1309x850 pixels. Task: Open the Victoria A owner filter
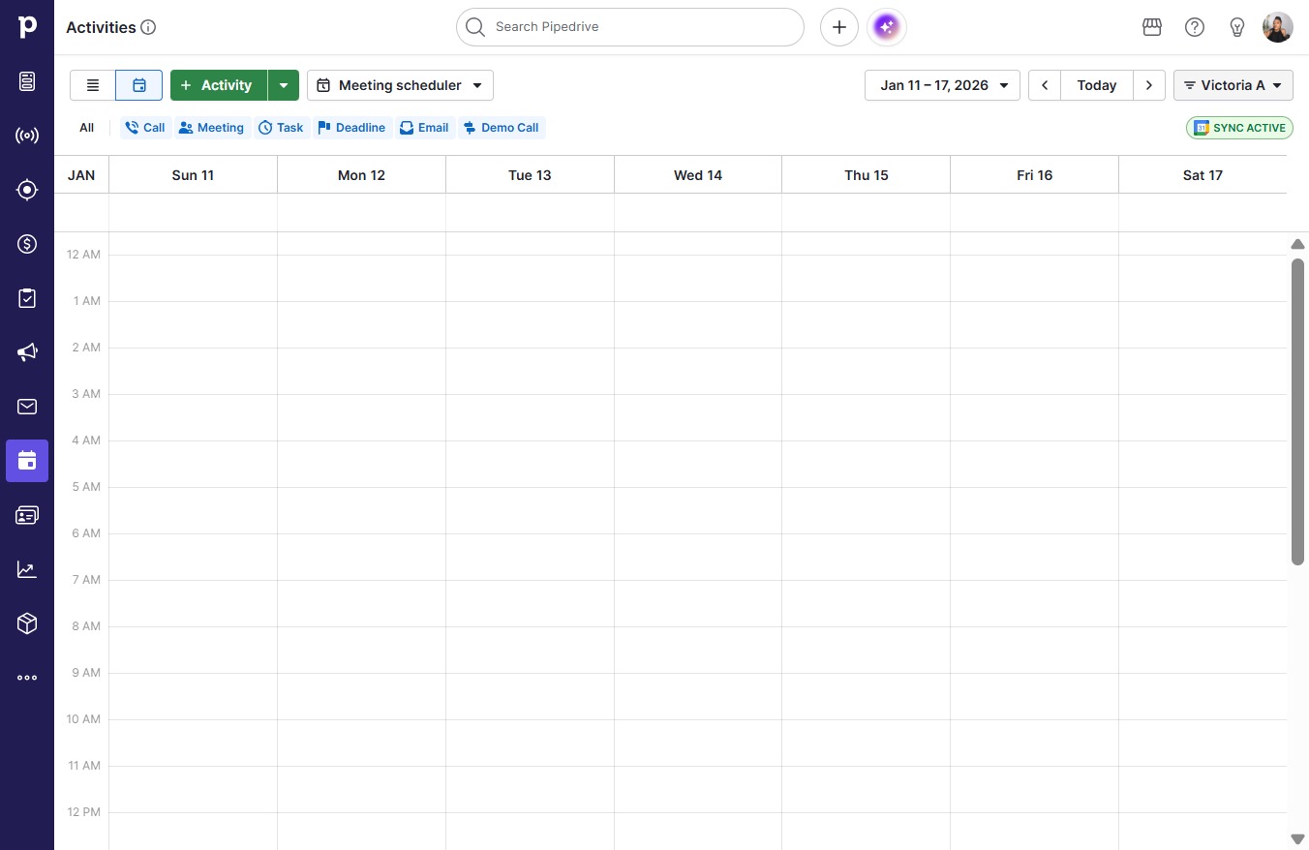click(1233, 85)
